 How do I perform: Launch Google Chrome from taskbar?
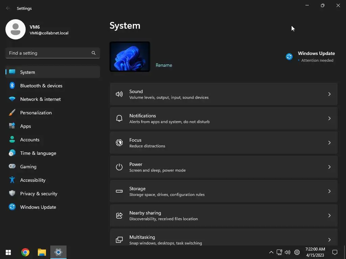pyautogui.click(x=25, y=252)
